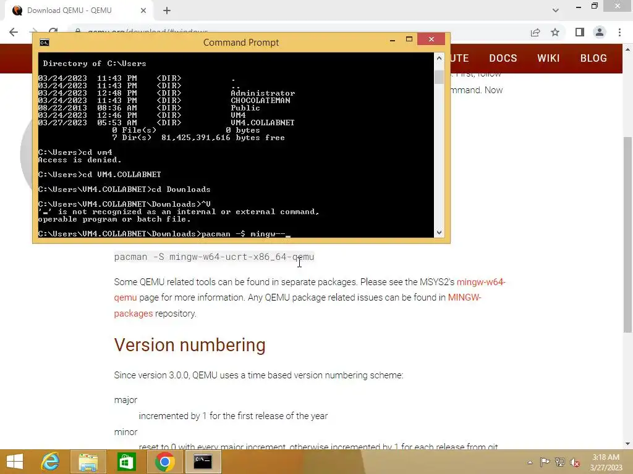Open Chrome three-dot menu

coord(619,32)
